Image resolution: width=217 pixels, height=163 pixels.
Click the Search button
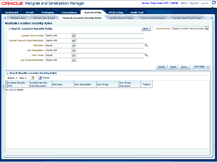pyautogui.click(x=161, y=67)
